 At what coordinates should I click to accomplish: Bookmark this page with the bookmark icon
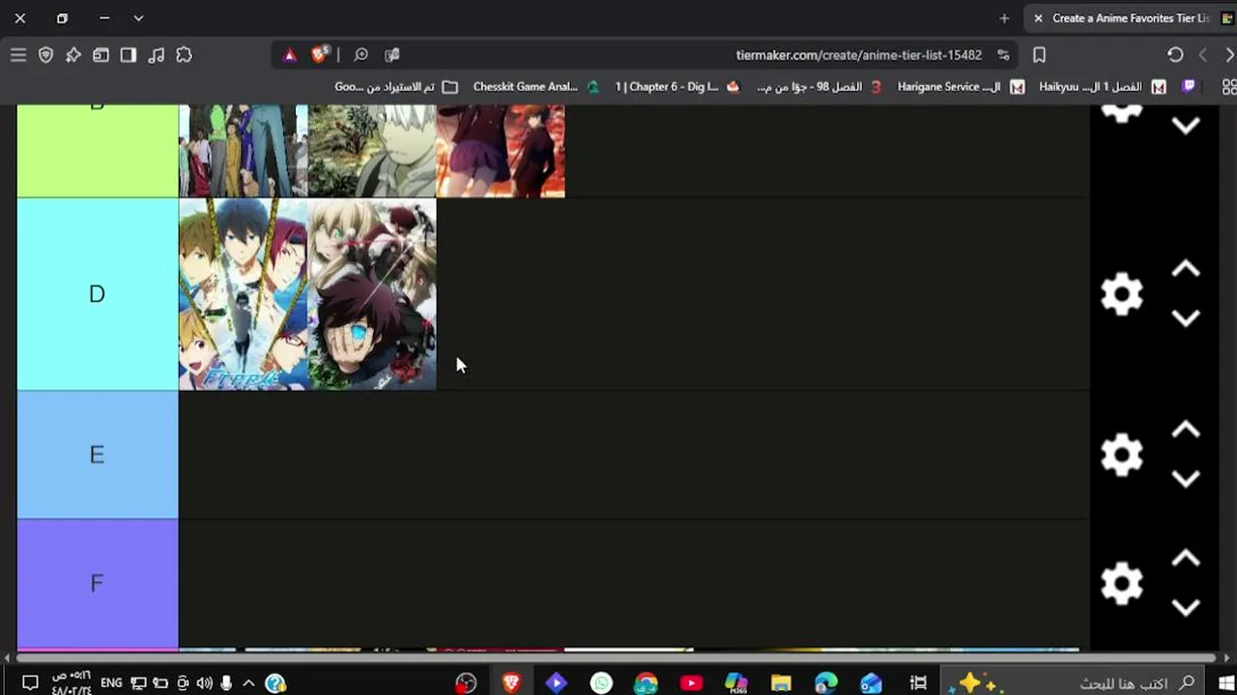1039,55
